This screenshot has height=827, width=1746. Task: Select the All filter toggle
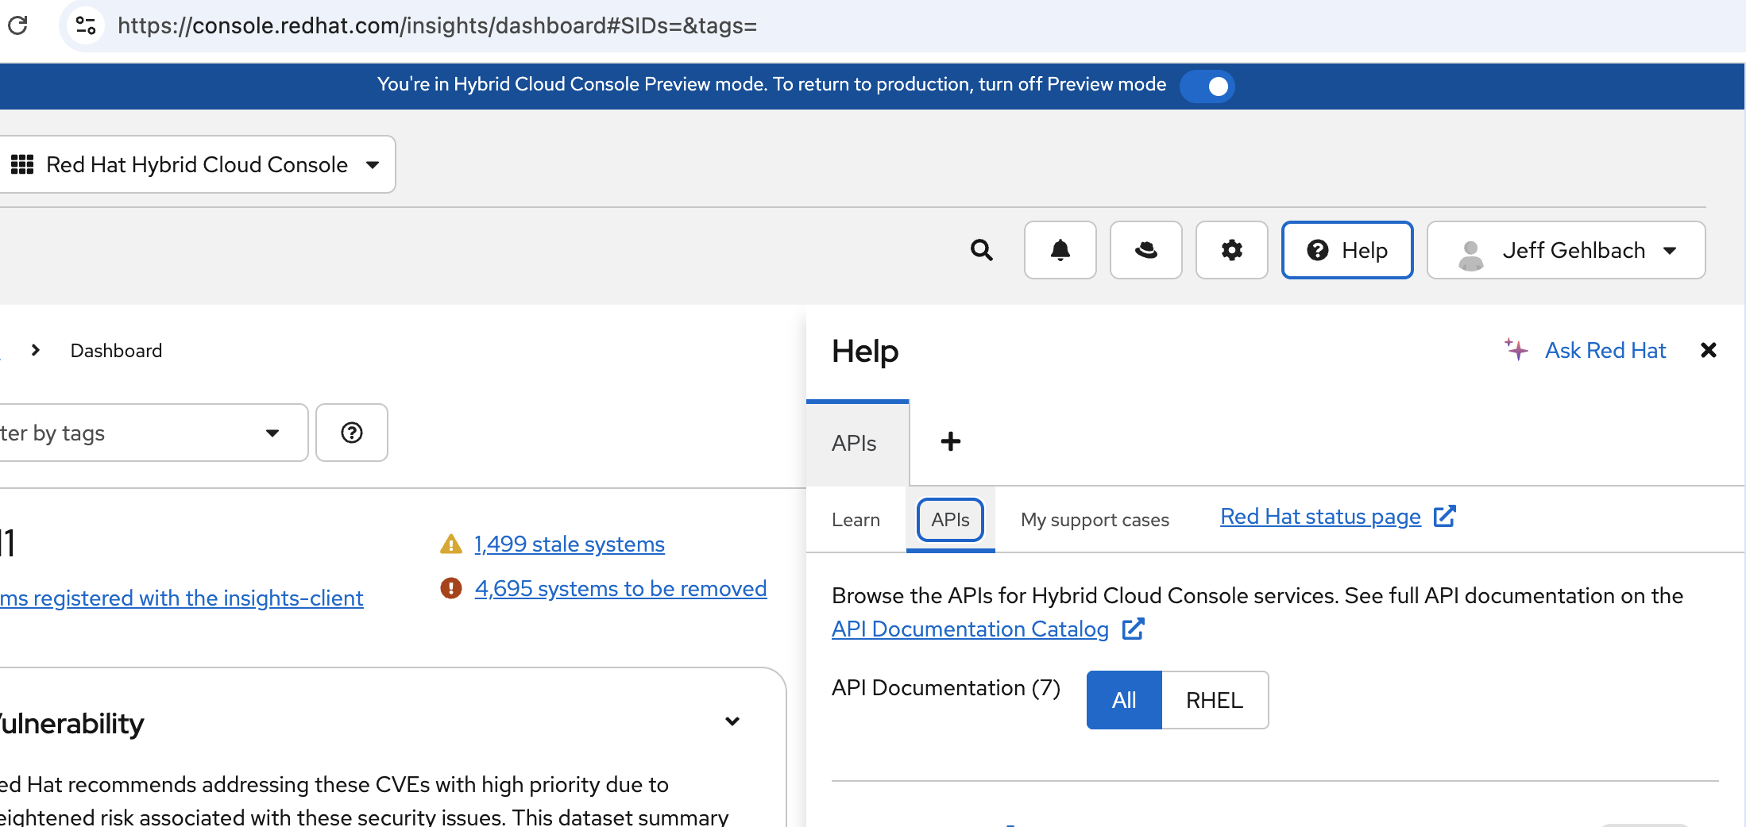click(x=1124, y=700)
